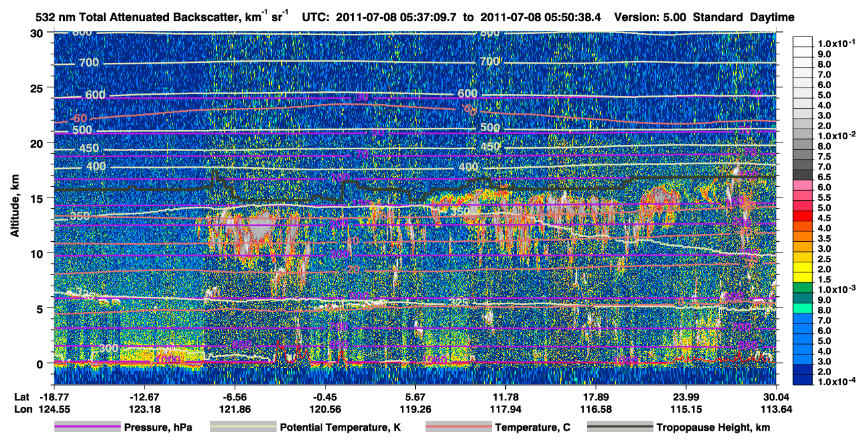Click the longitude value 116.58
The height and width of the screenshot is (442, 862).
click(x=595, y=409)
